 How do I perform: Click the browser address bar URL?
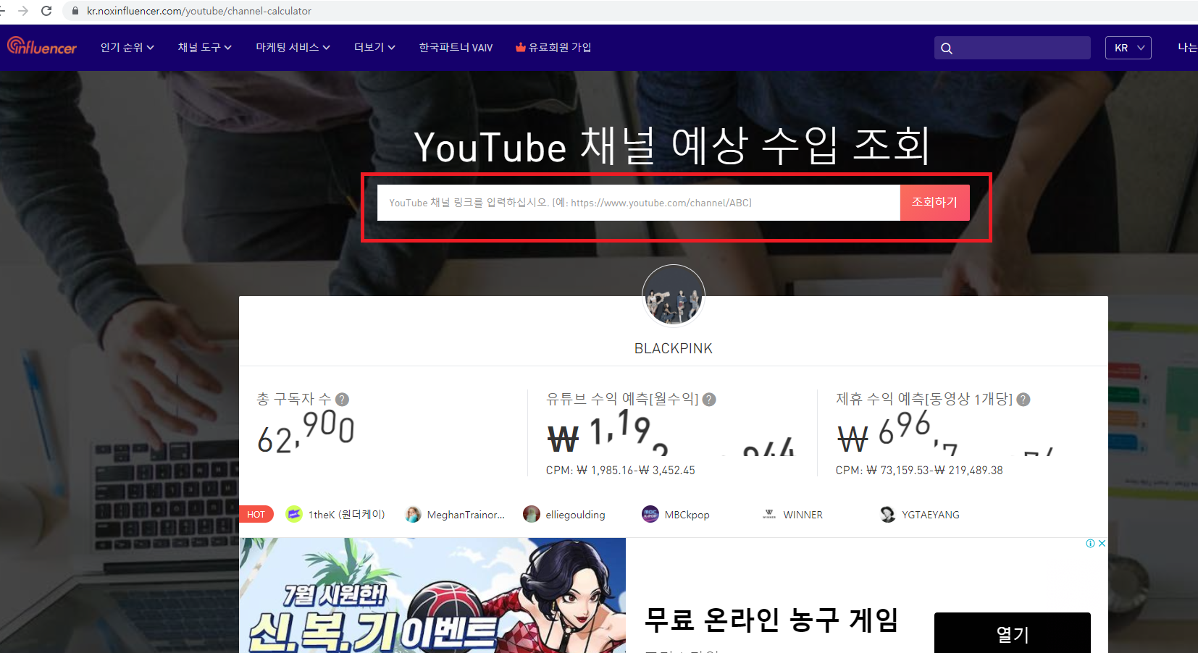pyautogui.click(x=199, y=11)
